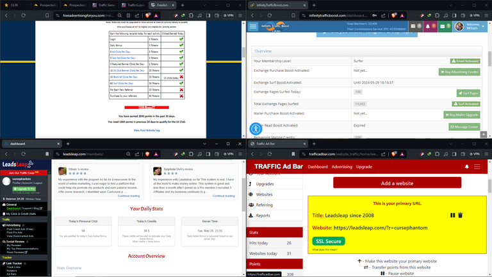Click the freeadvertisingforyou.com address bar
The height and width of the screenshot is (277, 492).
click(87, 15)
